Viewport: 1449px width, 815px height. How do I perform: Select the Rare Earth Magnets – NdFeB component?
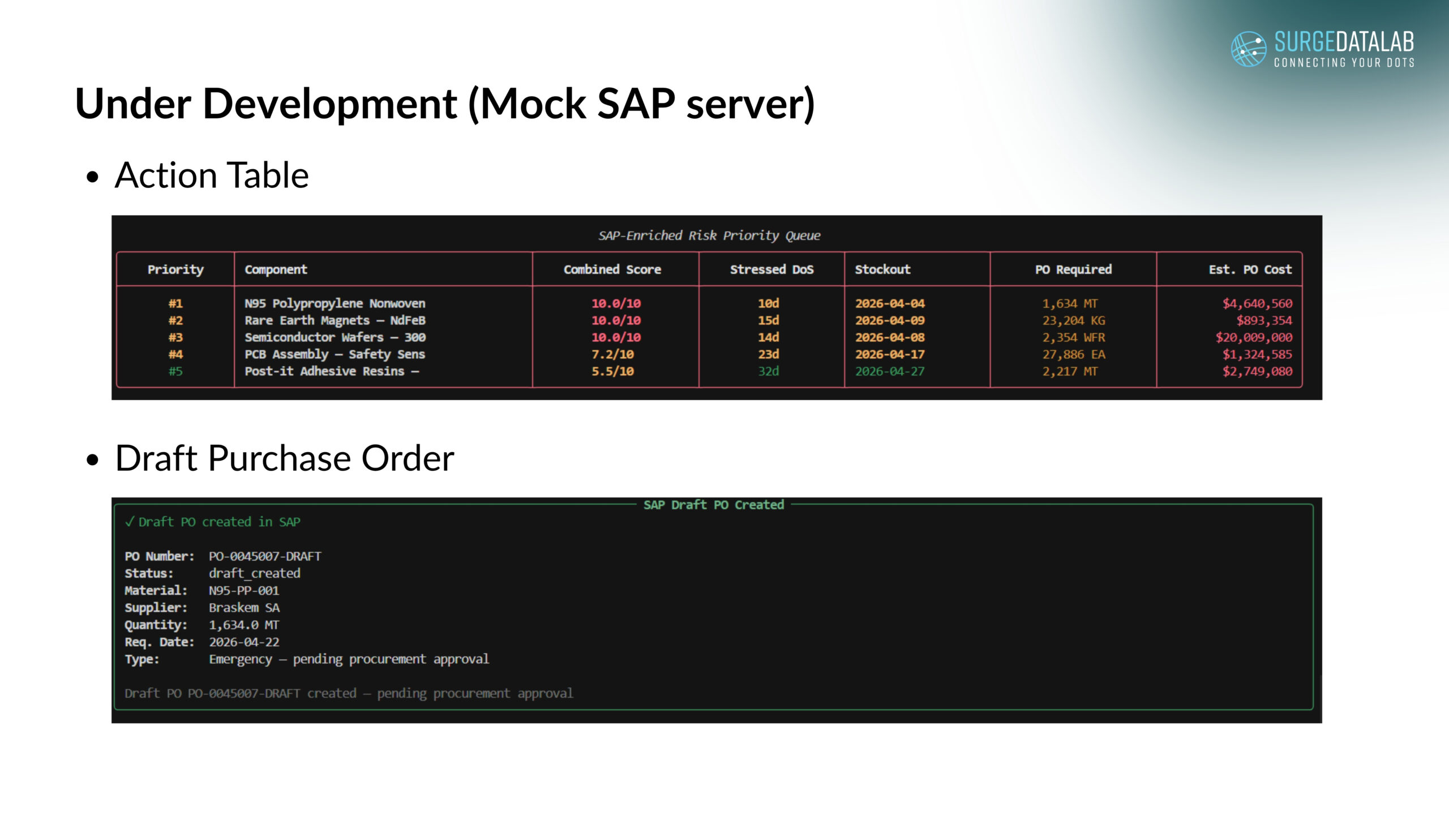pos(335,320)
